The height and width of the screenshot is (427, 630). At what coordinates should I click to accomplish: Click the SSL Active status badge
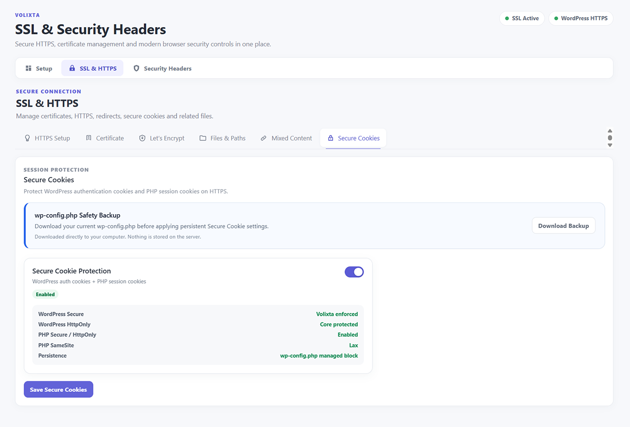click(522, 19)
